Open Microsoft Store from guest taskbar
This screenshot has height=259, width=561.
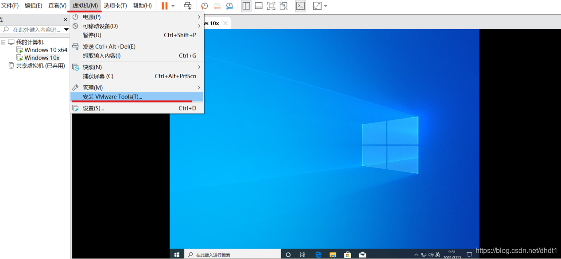tap(348, 255)
